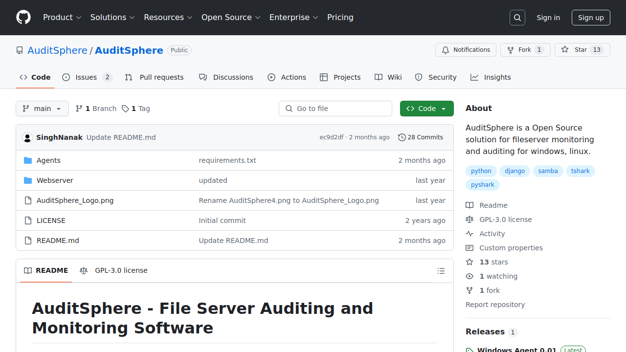The image size is (626, 352).
Task: Click the star icon beside 13 stars
Action: pyautogui.click(x=469, y=262)
